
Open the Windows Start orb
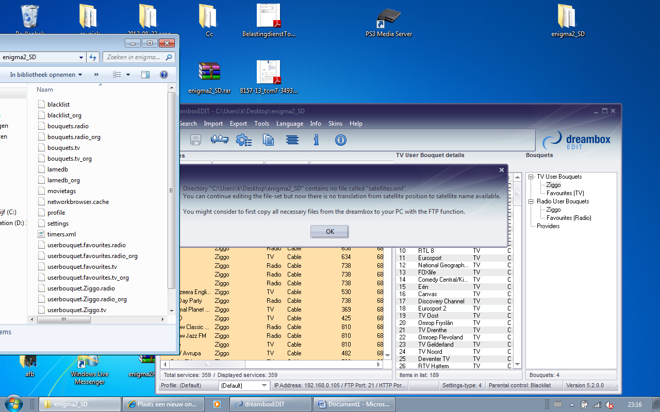click(x=13, y=403)
